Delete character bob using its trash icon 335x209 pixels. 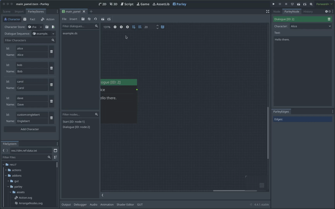point(51,68)
